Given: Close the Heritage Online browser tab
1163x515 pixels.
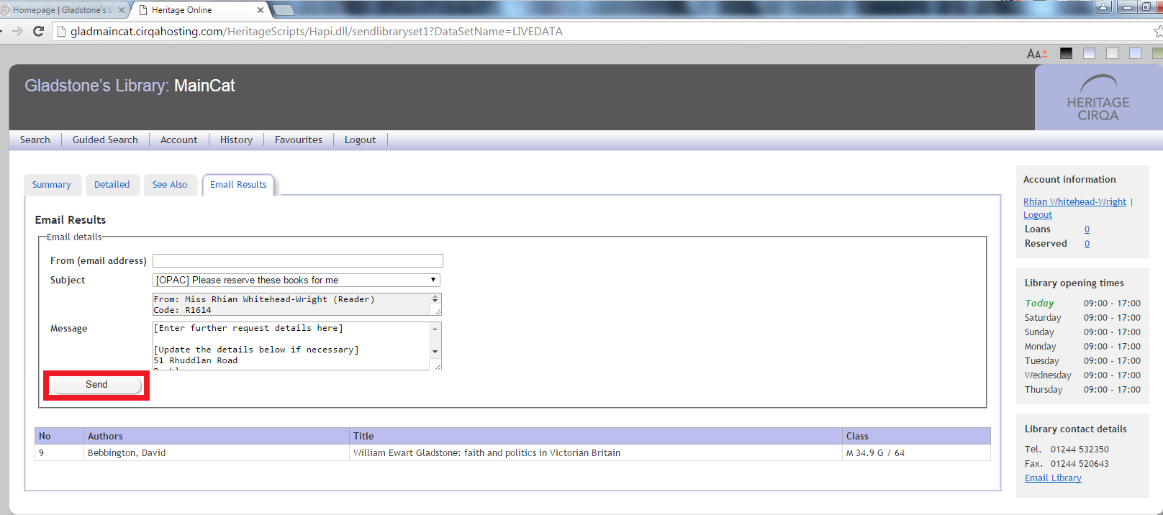Looking at the screenshot, I should 261,10.
